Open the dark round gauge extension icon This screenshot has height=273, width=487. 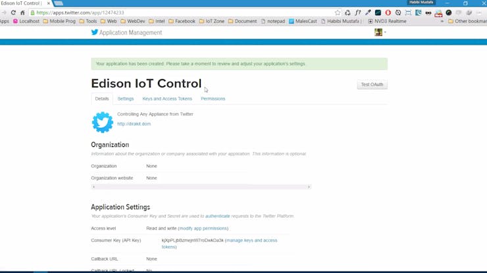(448, 12)
